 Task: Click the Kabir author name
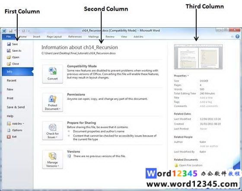203,142
